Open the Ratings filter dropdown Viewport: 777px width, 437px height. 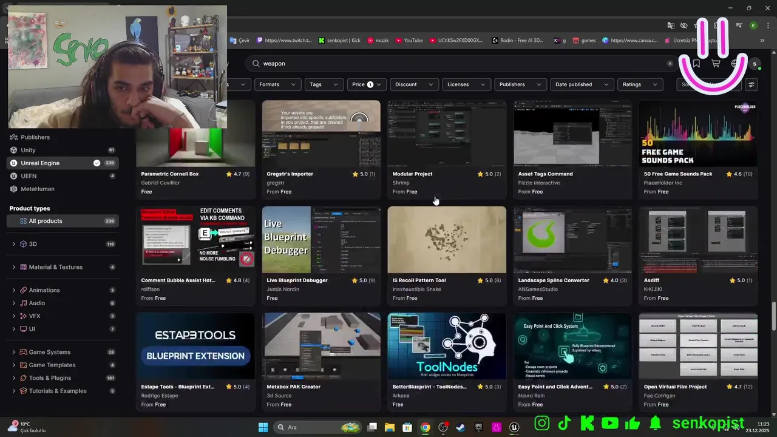click(x=640, y=84)
